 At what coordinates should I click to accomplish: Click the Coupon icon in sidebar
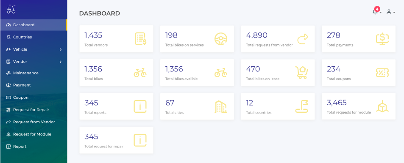tap(8, 98)
